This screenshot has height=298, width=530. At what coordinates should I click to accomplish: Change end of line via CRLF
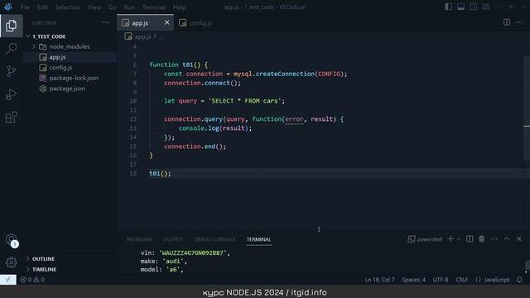(462, 280)
